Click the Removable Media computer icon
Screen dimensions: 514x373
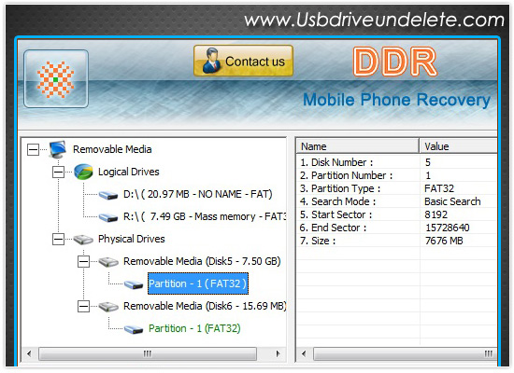click(x=58, y=149)
